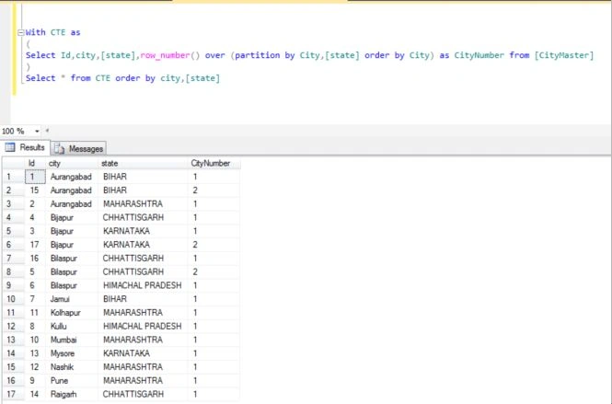The height and width of the screenshot is (404, 612).
Task: Select the state column header
Action: 143,164
